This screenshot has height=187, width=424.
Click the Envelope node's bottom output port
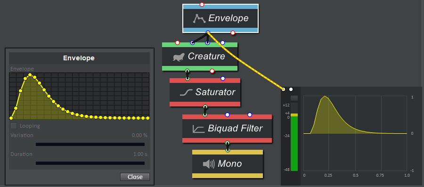coord(208,33)
